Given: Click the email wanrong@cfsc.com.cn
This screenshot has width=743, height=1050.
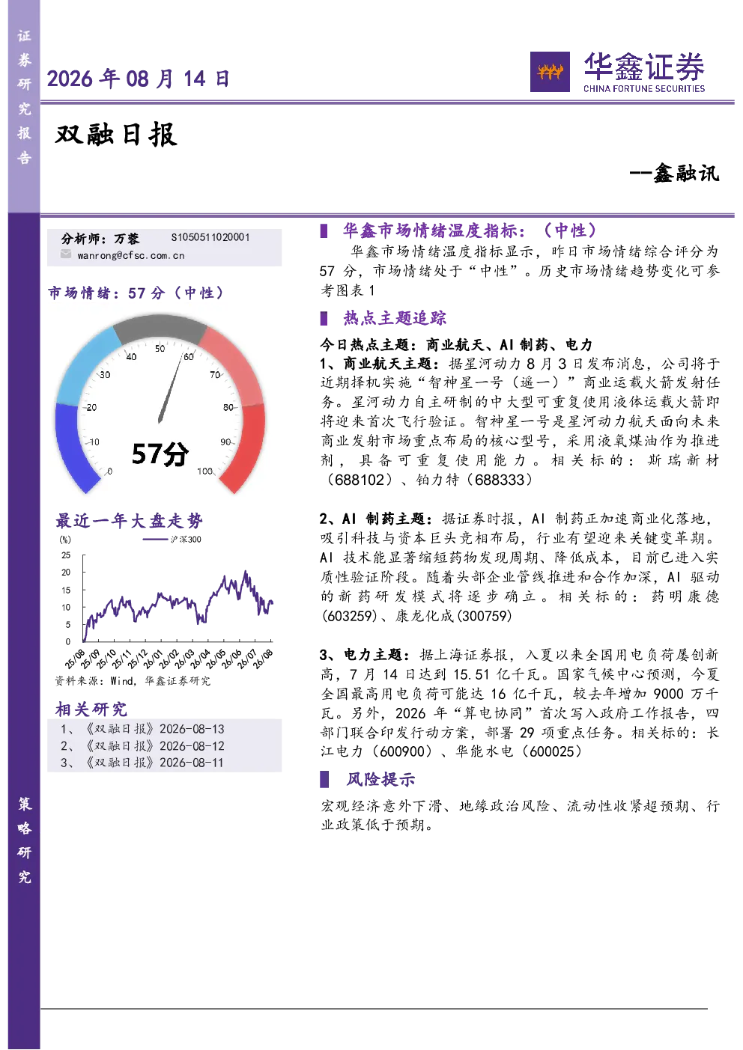Looking at the screenshot, I should point(131,255).
